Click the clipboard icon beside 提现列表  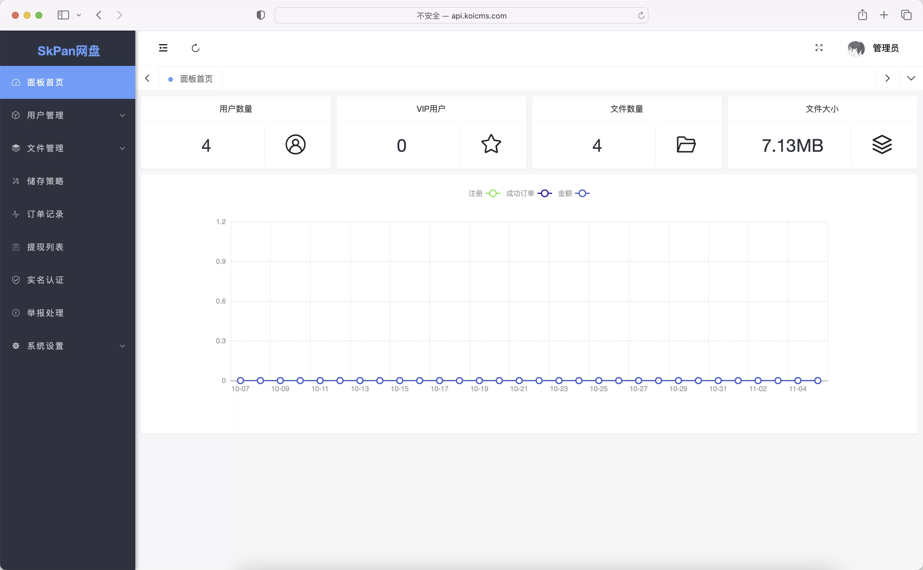pos(16,247)
